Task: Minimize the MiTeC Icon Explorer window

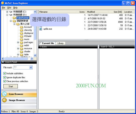Action: click(124, 3)
